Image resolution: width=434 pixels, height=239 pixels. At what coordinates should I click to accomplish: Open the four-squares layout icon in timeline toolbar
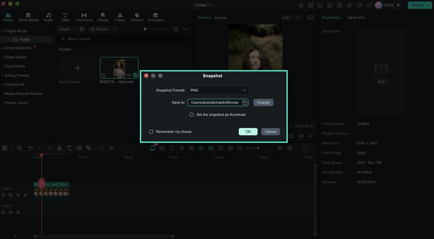pyautogui.click(x=5, y=148)
